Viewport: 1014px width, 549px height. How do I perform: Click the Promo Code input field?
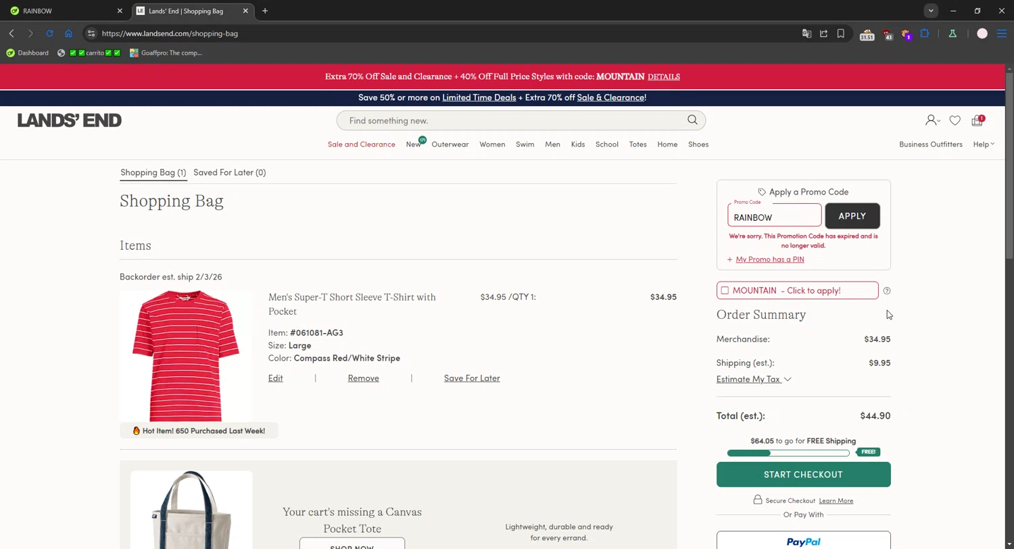click(x=775, y=215)
